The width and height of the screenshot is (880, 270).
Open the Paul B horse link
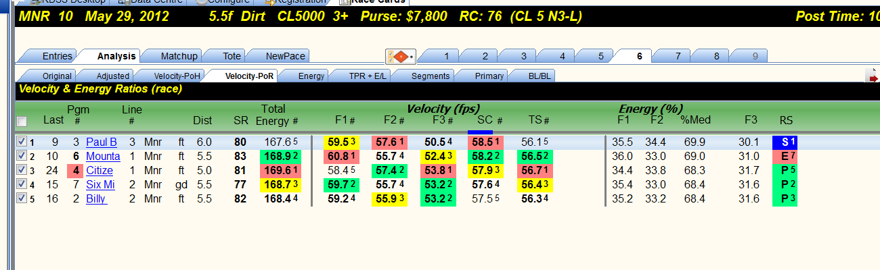point(102,142)
